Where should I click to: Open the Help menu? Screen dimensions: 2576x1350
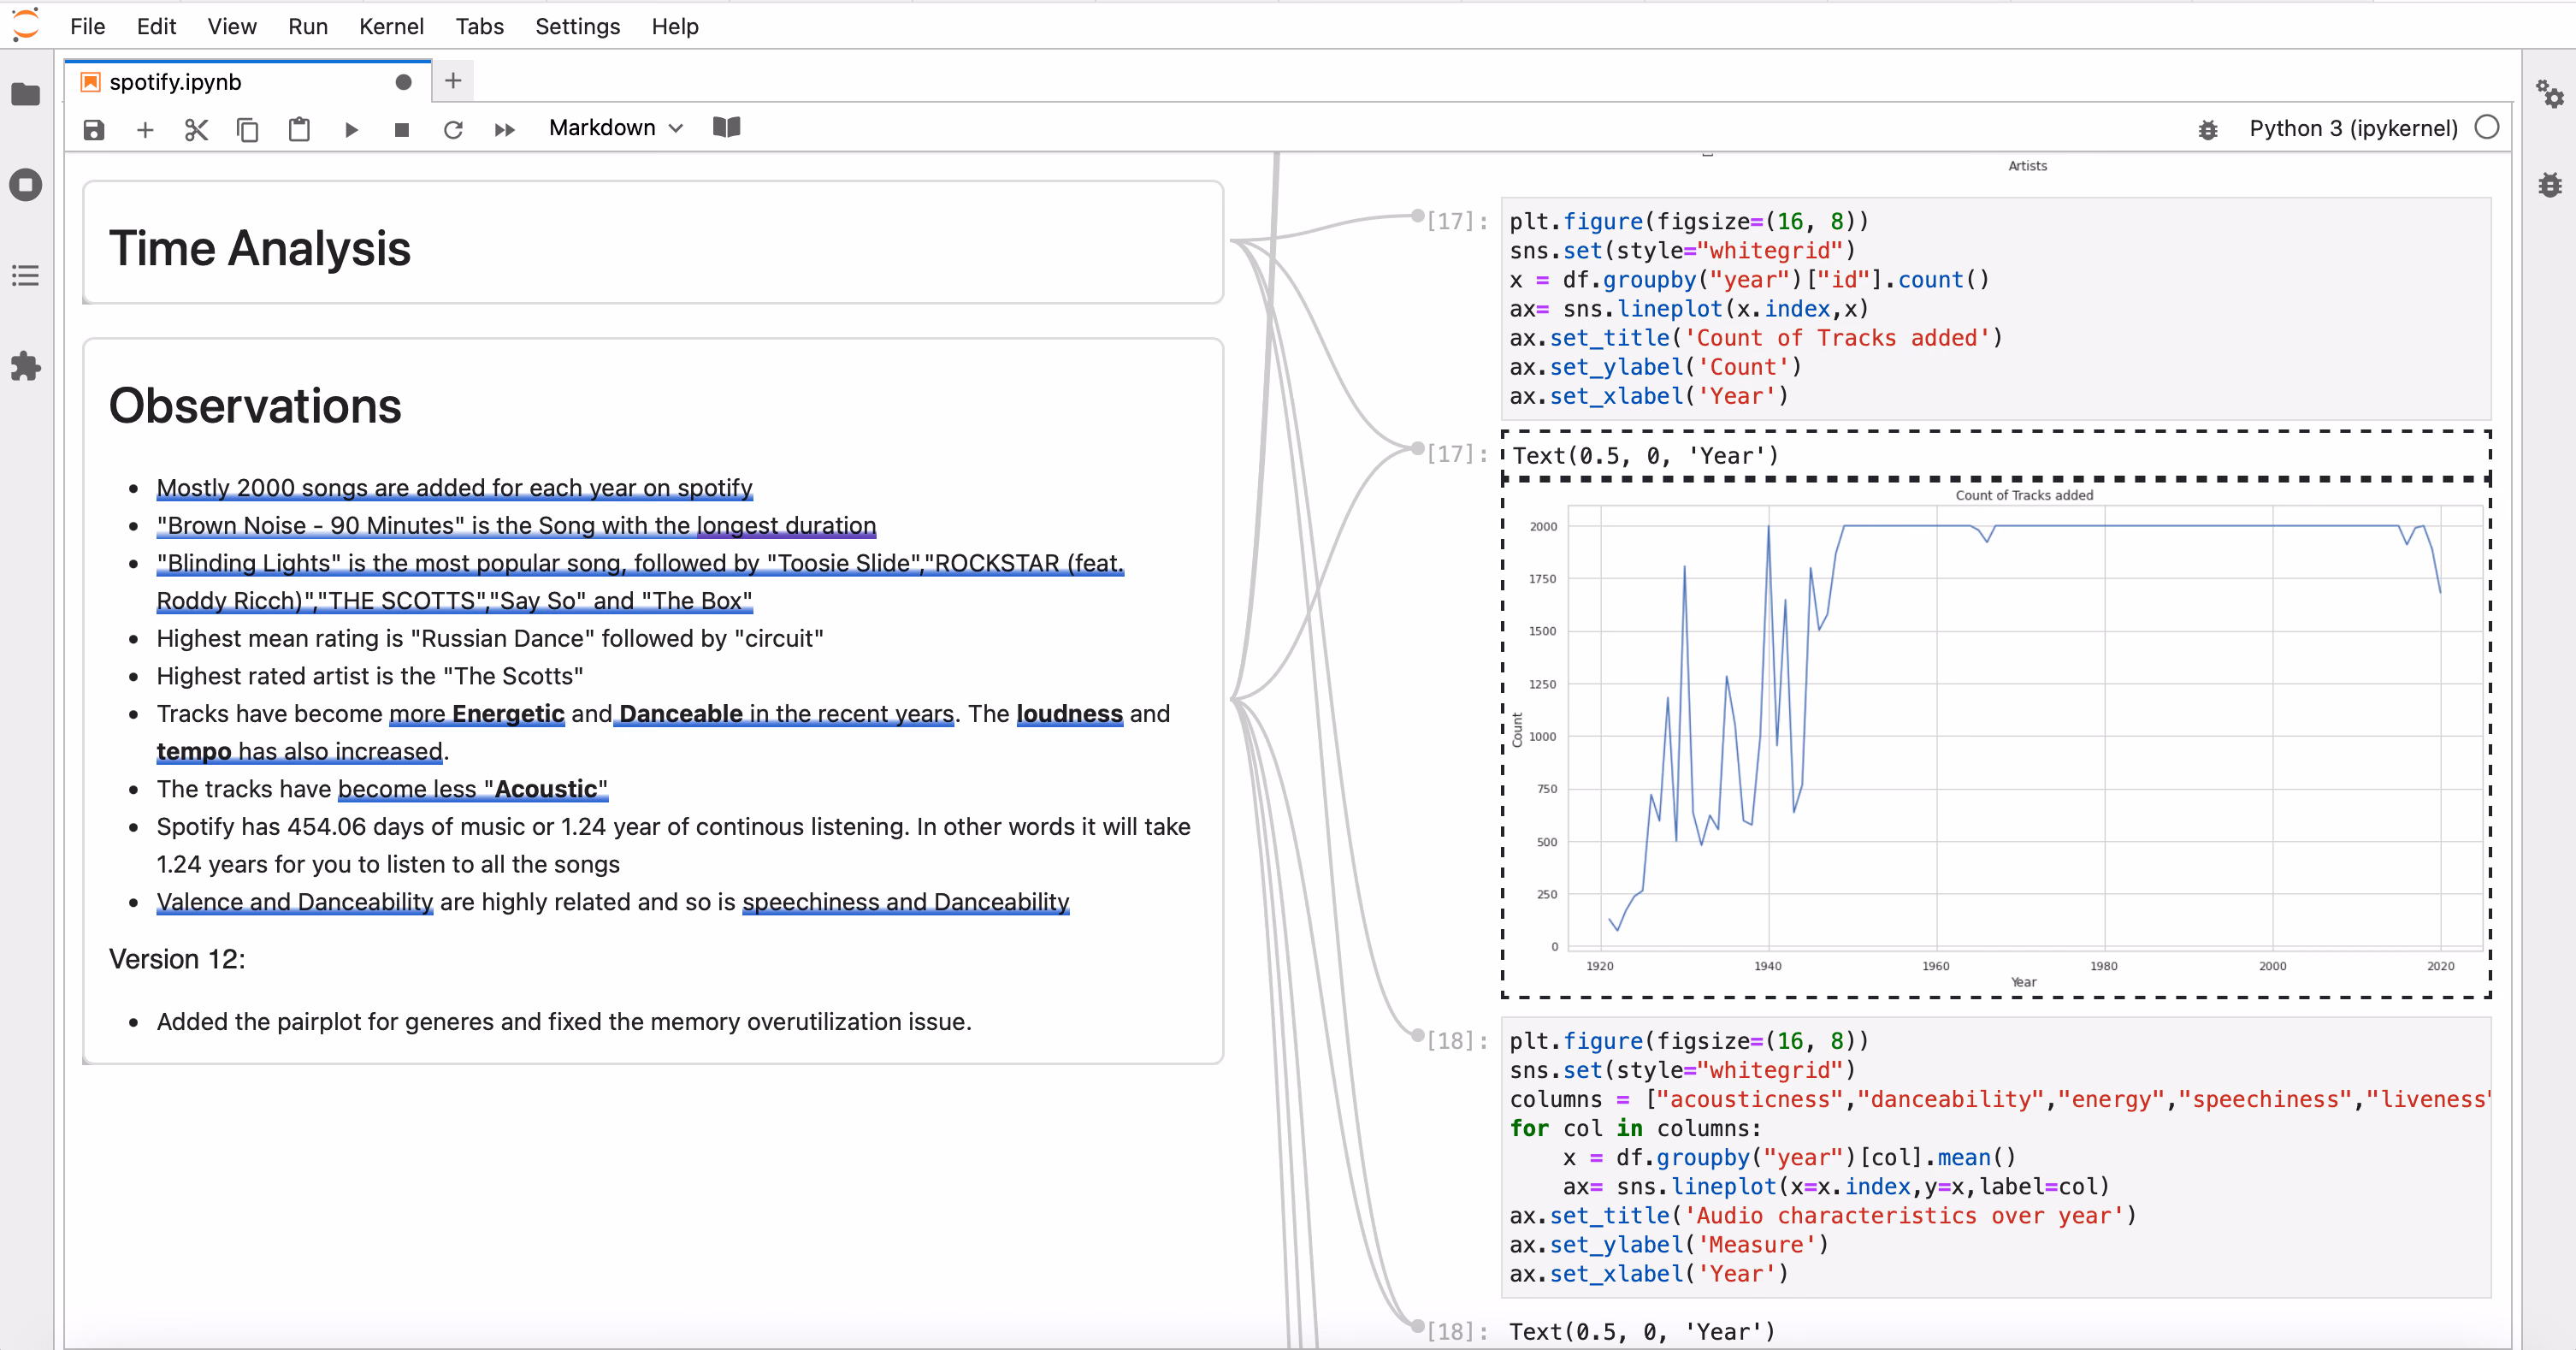point(675,26)
